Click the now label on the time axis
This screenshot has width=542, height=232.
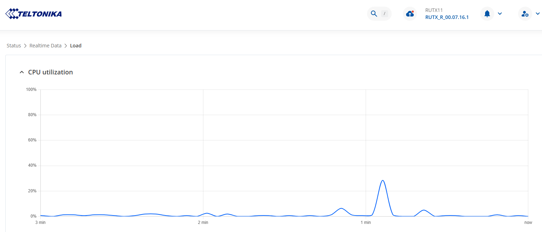point(528,223)
